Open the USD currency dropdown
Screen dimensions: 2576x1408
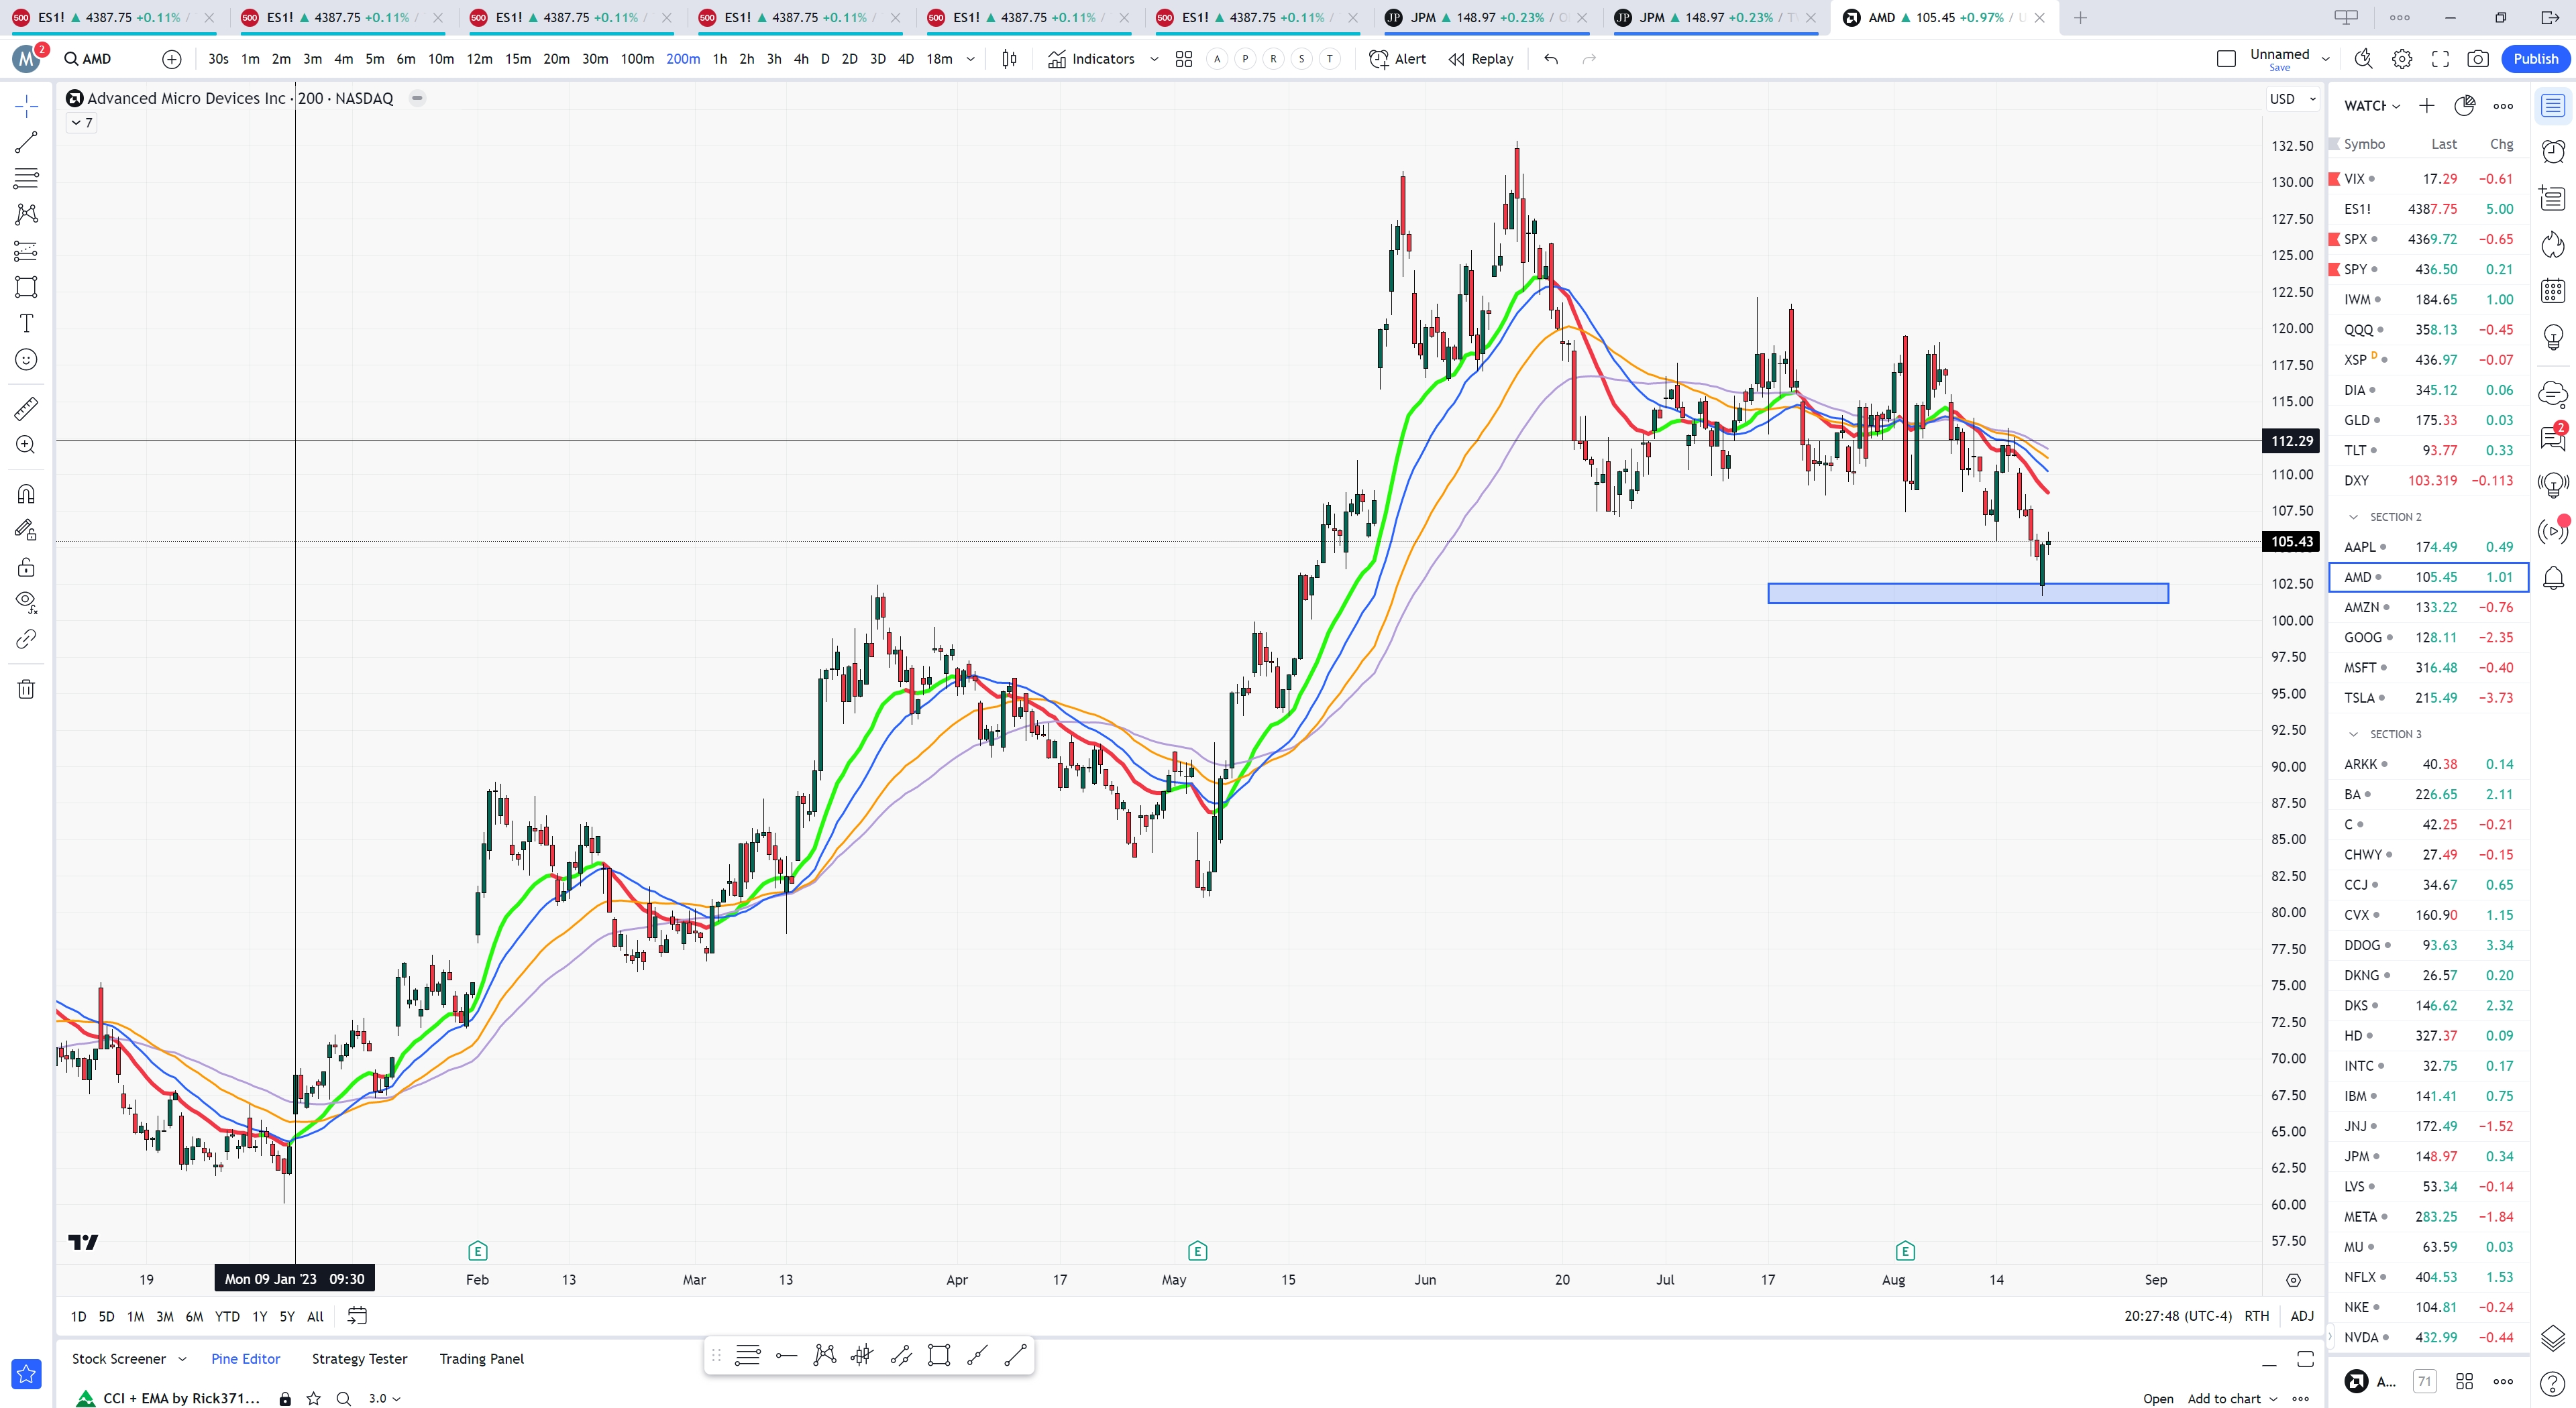point(2292,99)
